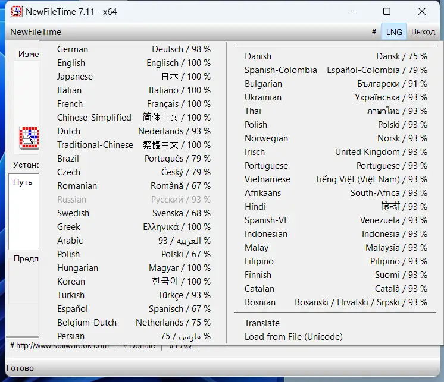Select Catalan Català option
Viewport: 444px width, 382px height.
335,289
